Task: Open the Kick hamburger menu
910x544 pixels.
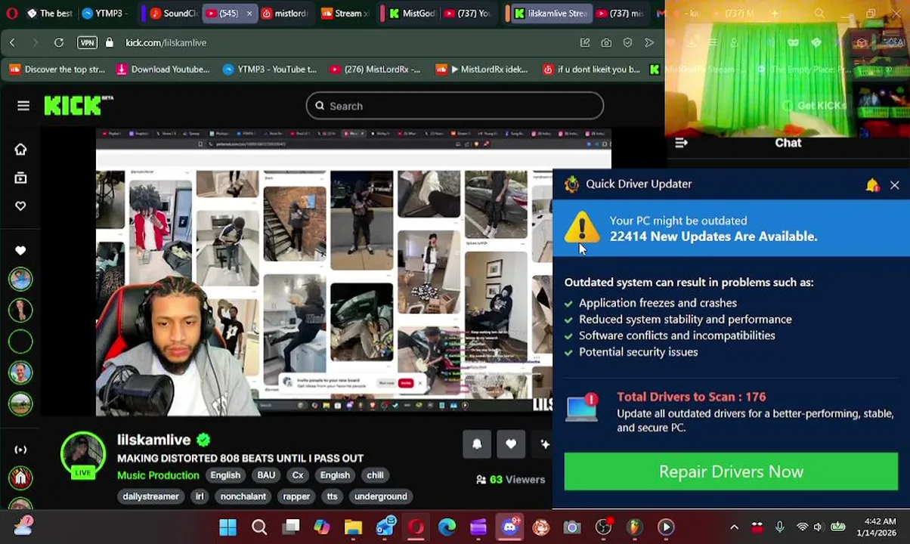Action: pyautogui.click(x=23, y=106)
